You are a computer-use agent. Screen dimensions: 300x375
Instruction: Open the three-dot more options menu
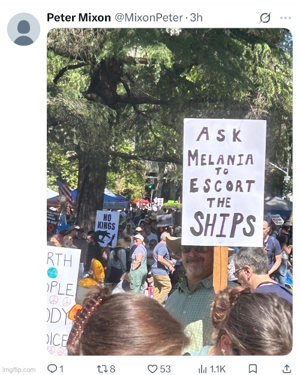(286, 18)
